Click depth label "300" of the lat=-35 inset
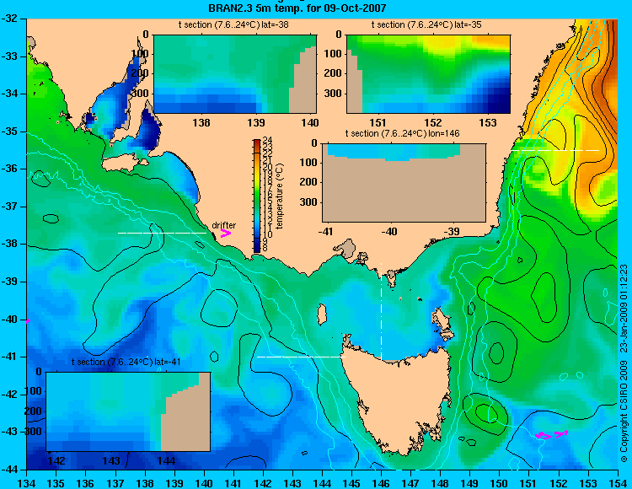Image resolution: width=632 pixels, height=489 pixels. [x=333, y=94]
